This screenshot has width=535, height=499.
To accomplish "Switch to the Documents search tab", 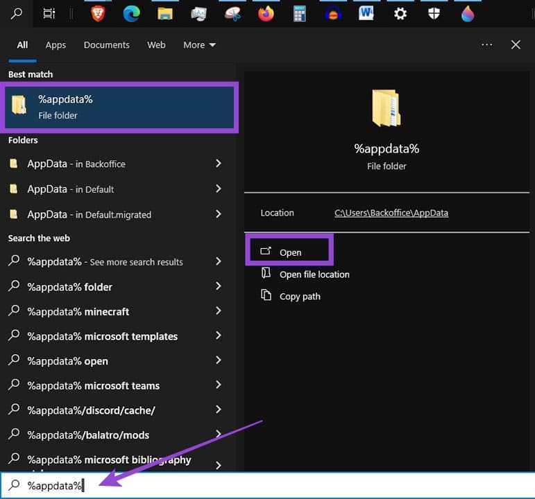I will [106, 45].
